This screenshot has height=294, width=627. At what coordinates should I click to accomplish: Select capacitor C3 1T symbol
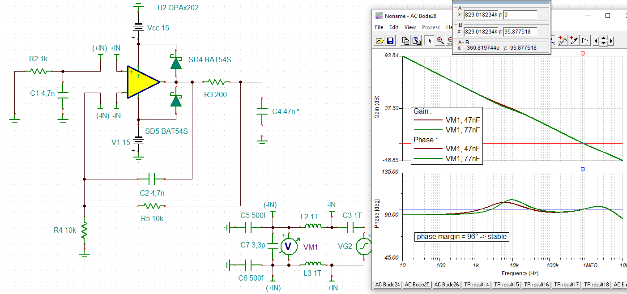350,227
